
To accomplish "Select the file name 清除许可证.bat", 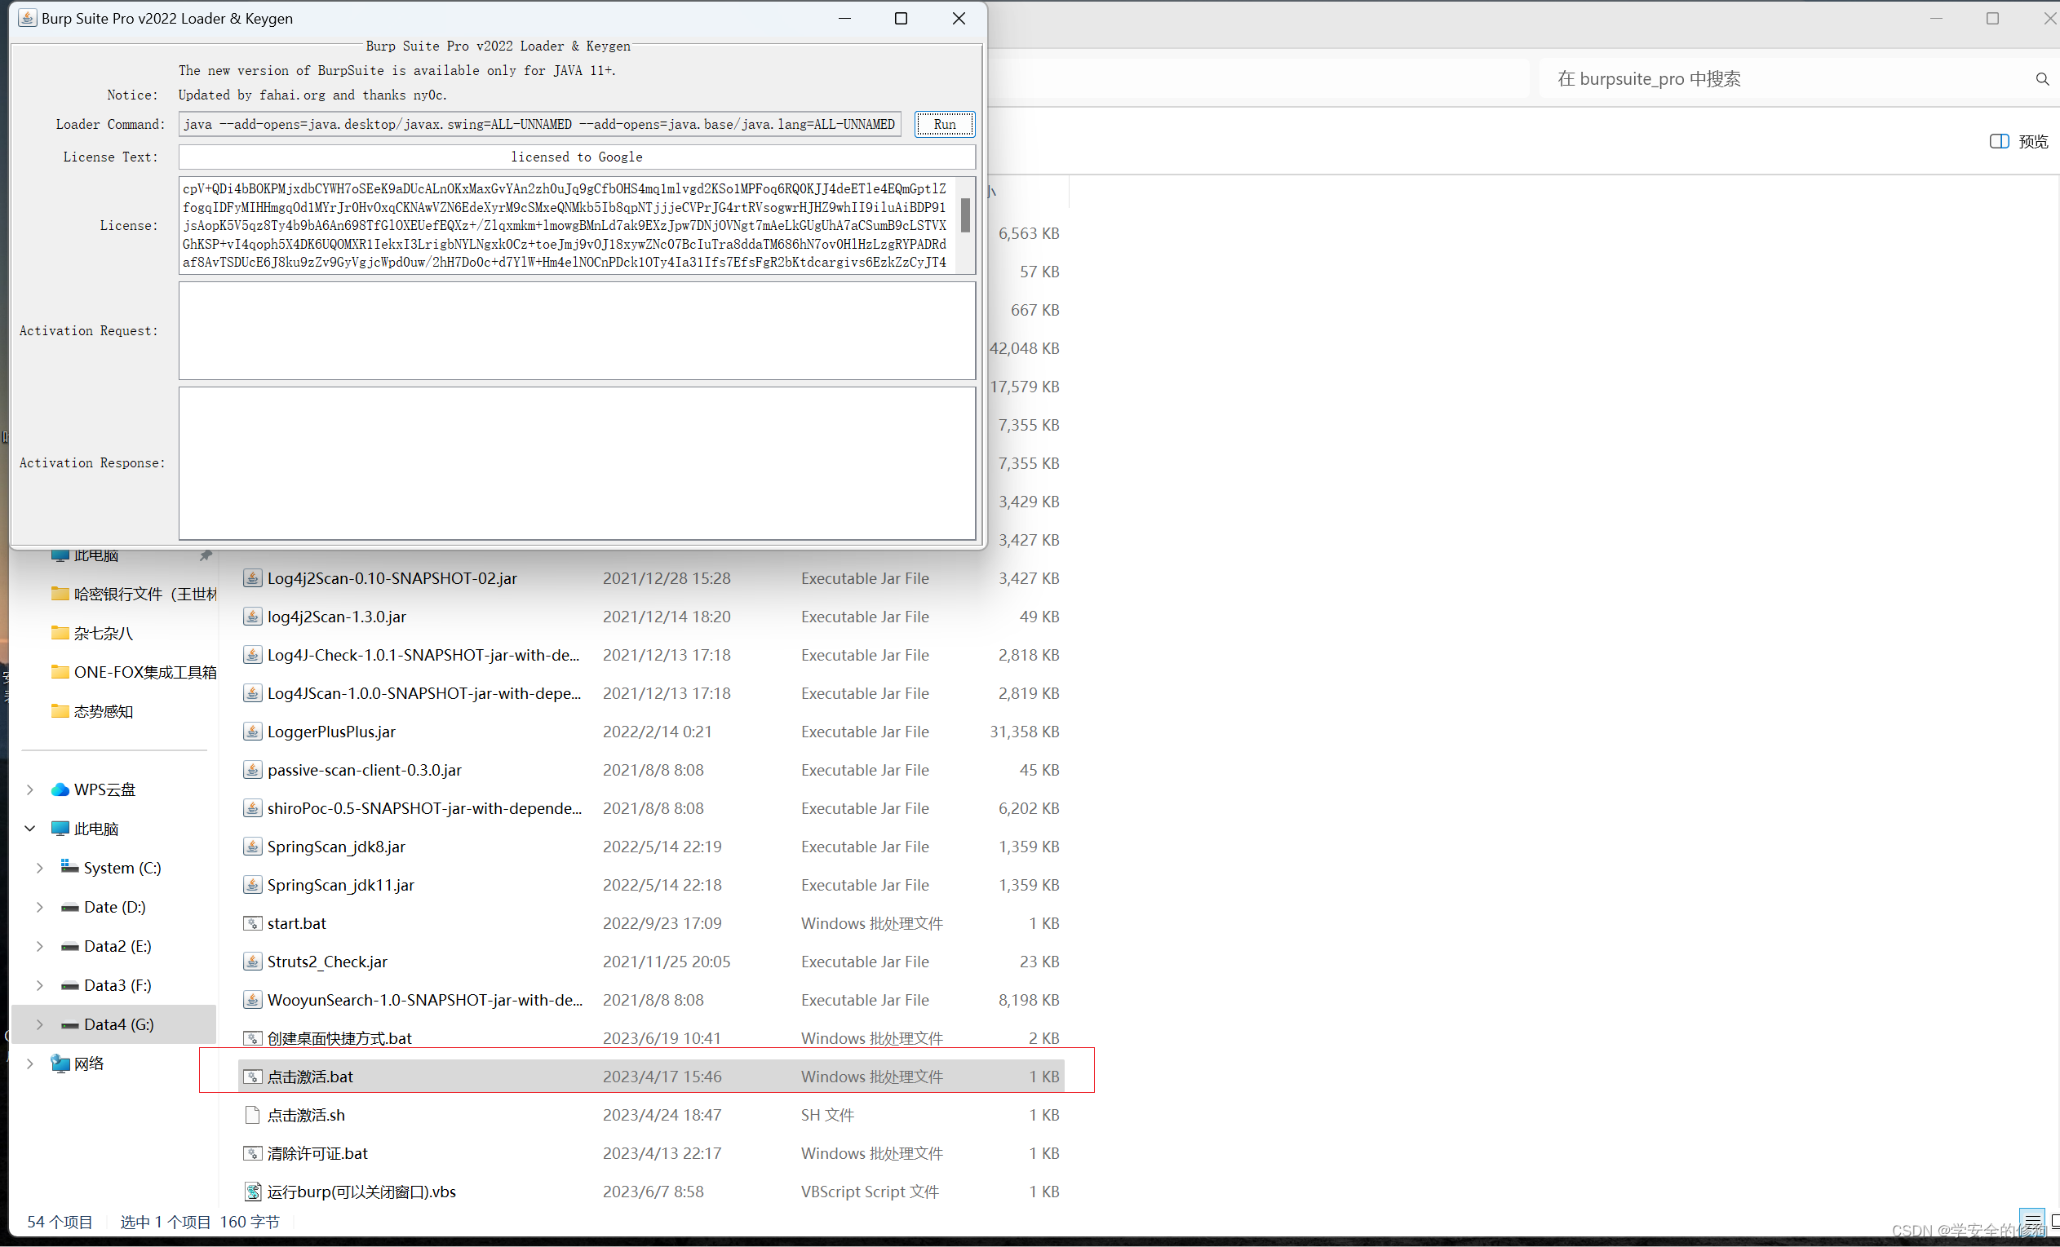I will tap(317, 1153).
